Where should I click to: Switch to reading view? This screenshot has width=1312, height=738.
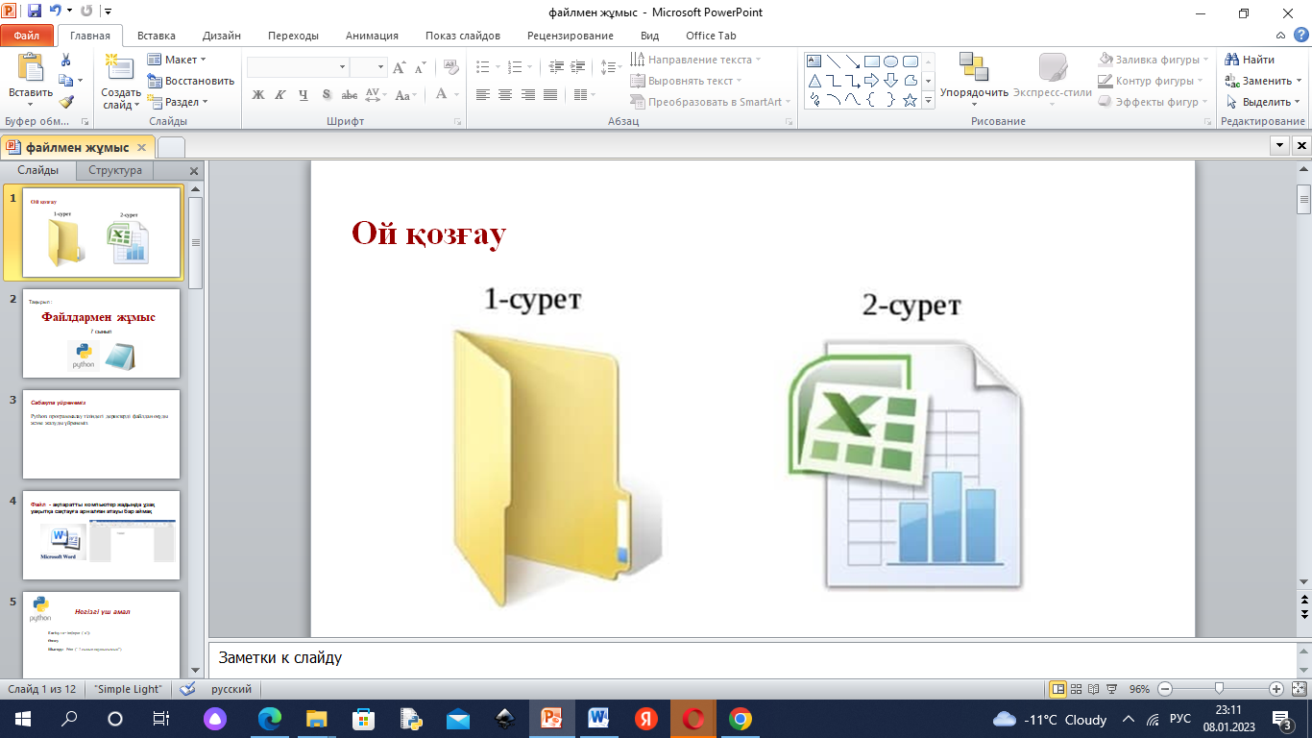click(x=1095, y=689)
